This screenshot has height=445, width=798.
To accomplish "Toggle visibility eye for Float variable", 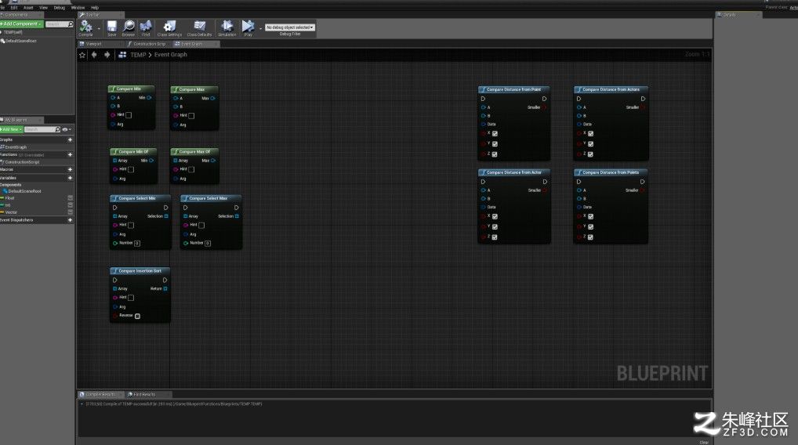I will pyautogui.click(x=71, y=198).
